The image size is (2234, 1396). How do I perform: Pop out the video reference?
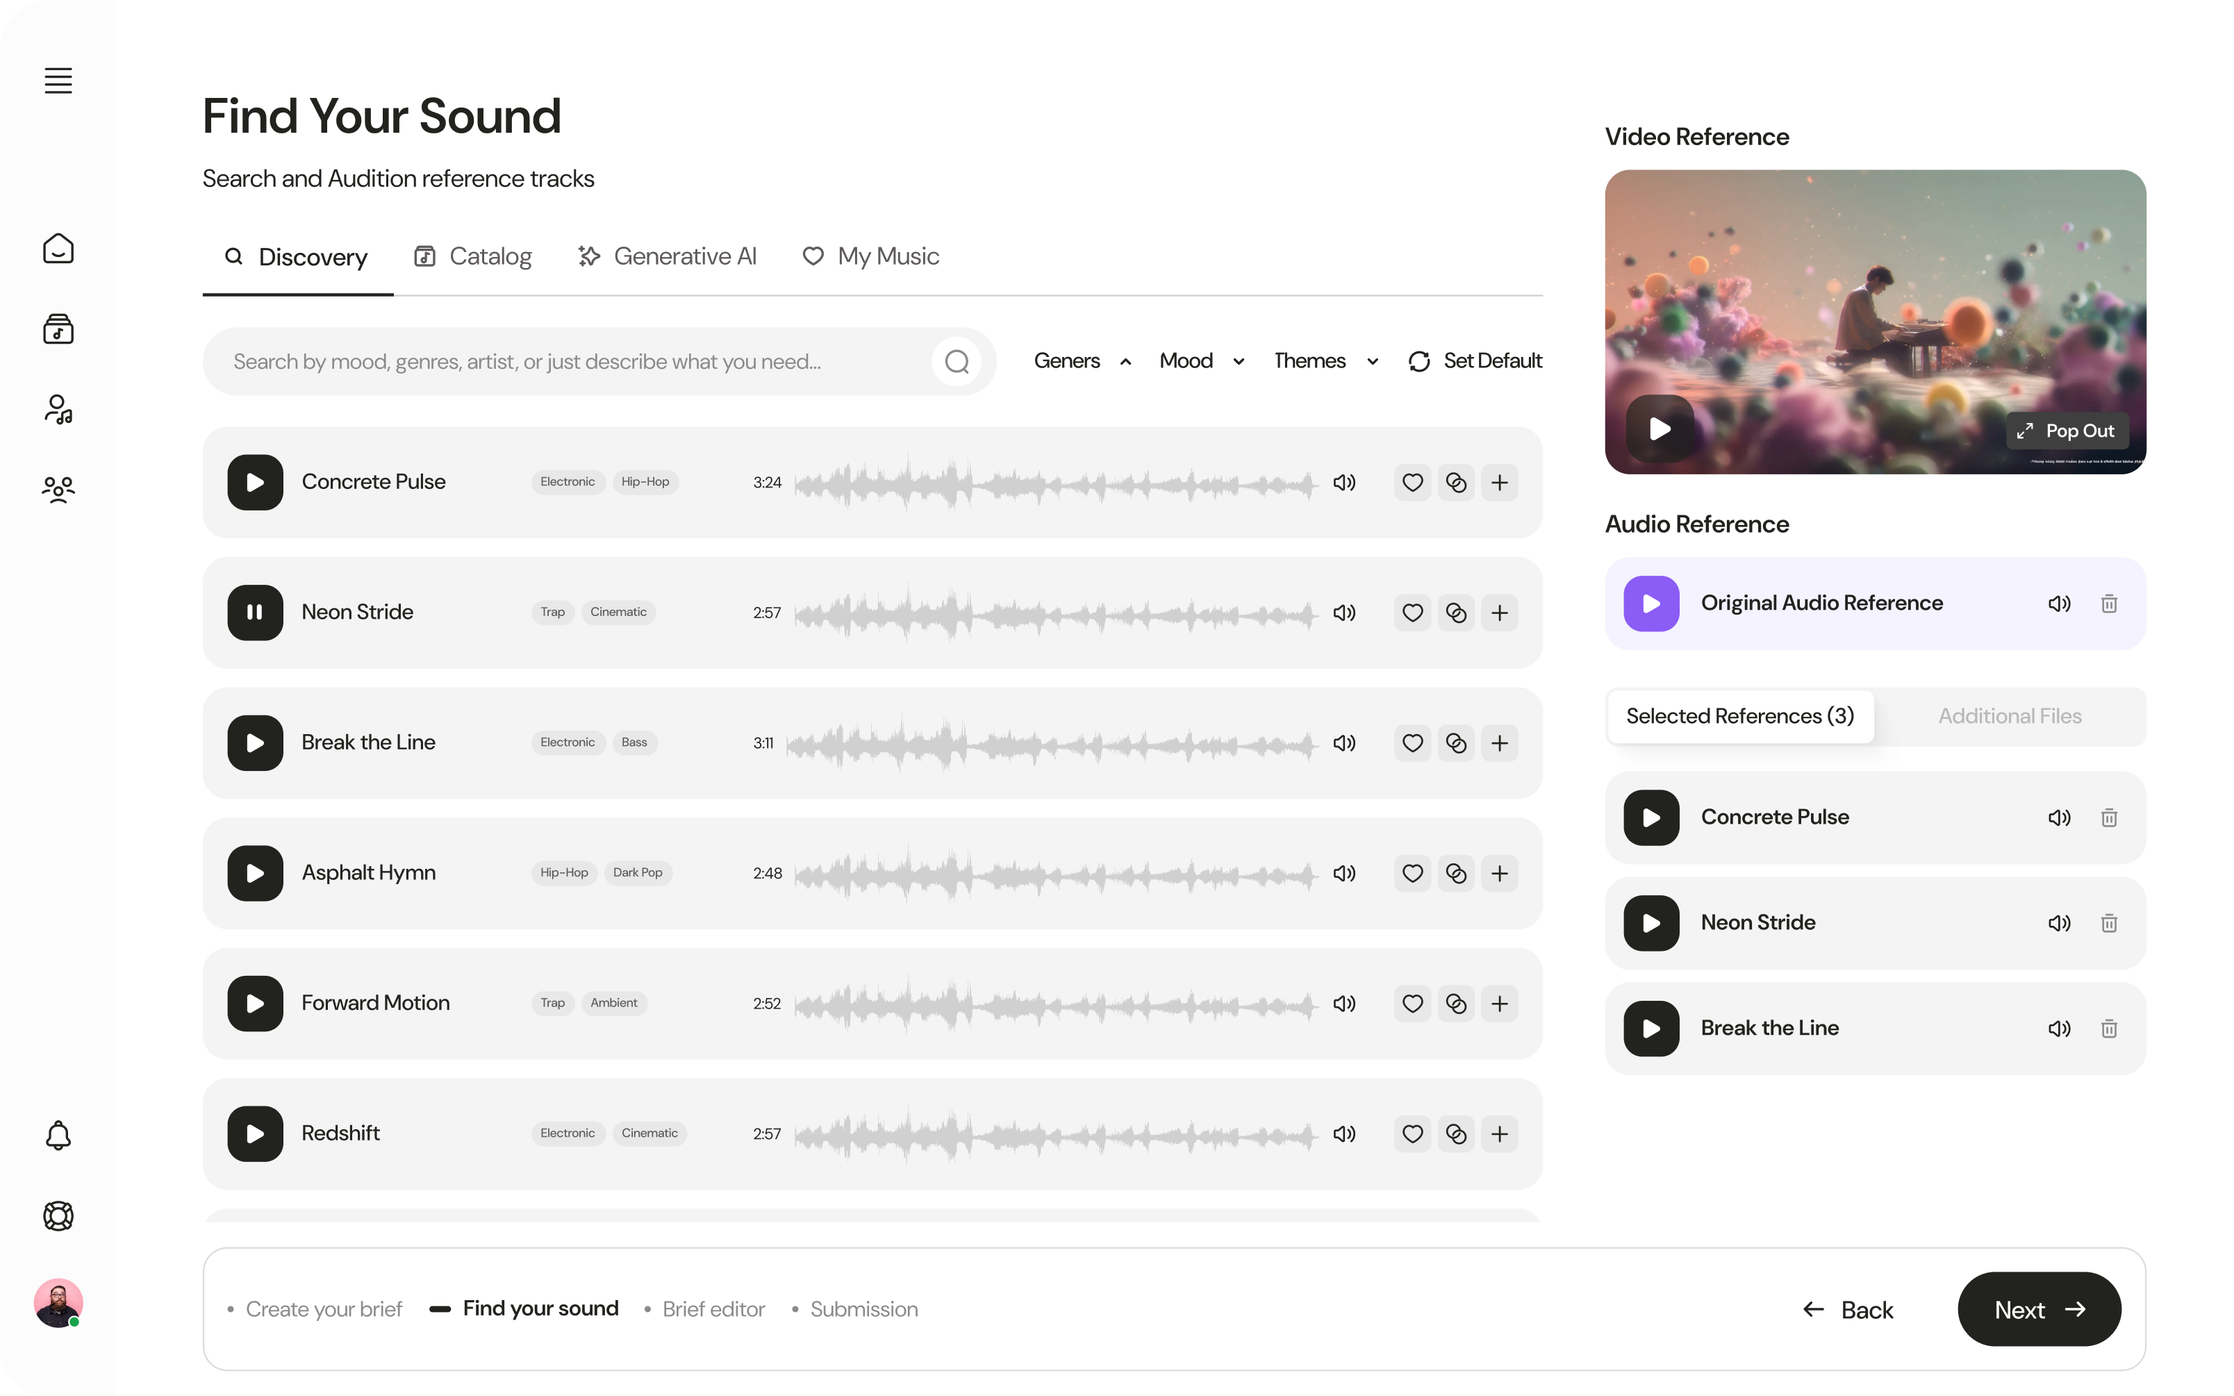point(2067,431)
